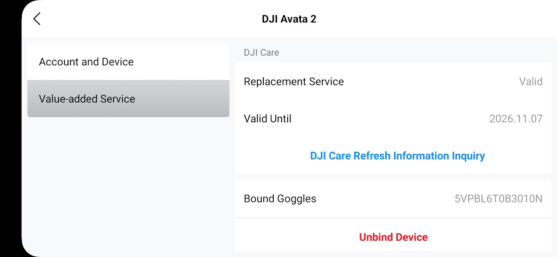
Task: Tap the DJI Care section heading
Action: coord(261,53)
